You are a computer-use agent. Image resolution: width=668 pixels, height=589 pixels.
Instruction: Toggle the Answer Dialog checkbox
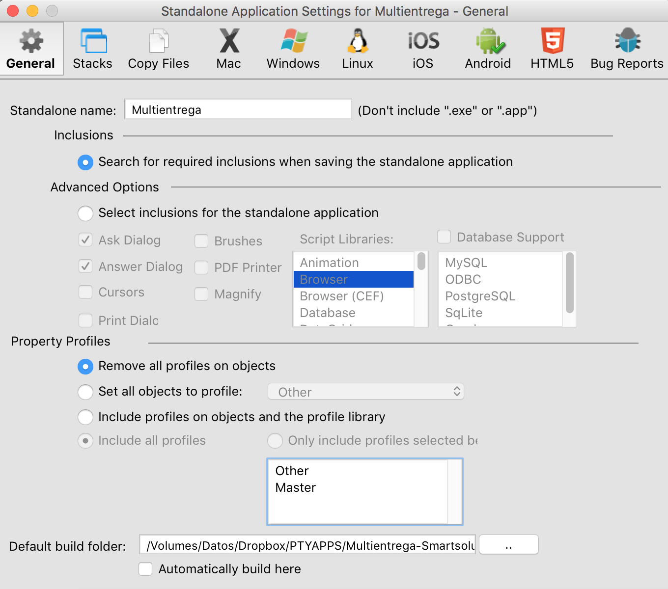(x=85, y=266)
